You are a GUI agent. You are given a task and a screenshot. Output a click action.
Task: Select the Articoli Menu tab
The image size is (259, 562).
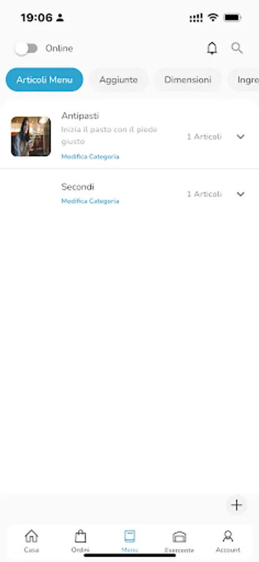[x=44, y=79]
